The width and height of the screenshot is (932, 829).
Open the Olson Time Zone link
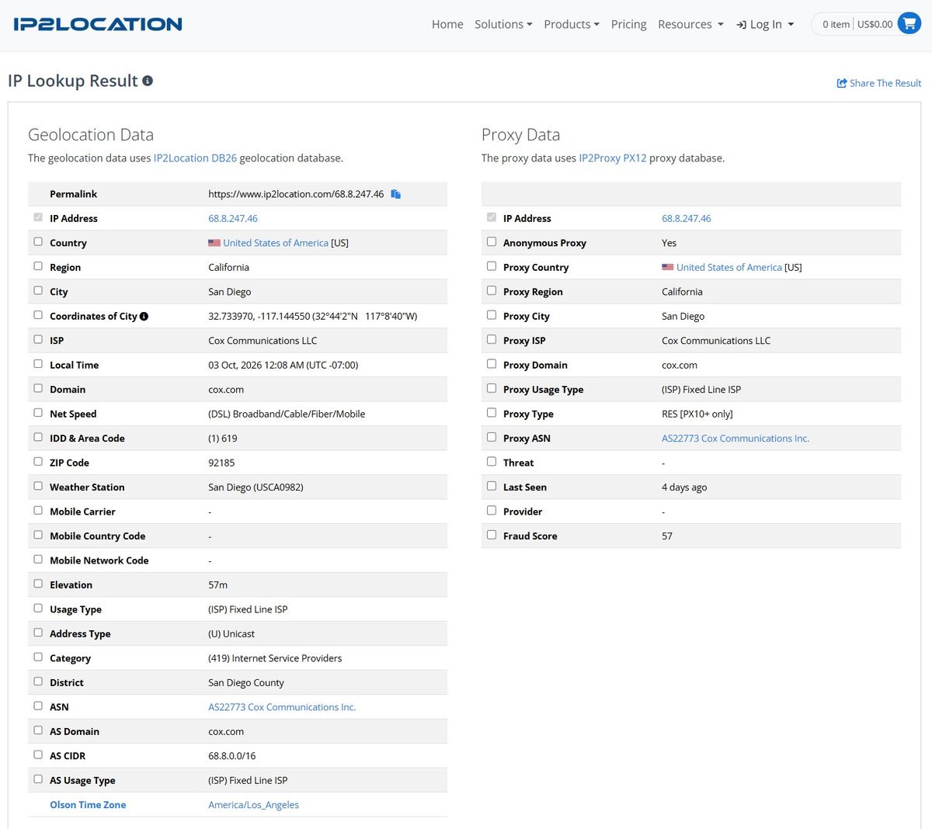(88, 805)
